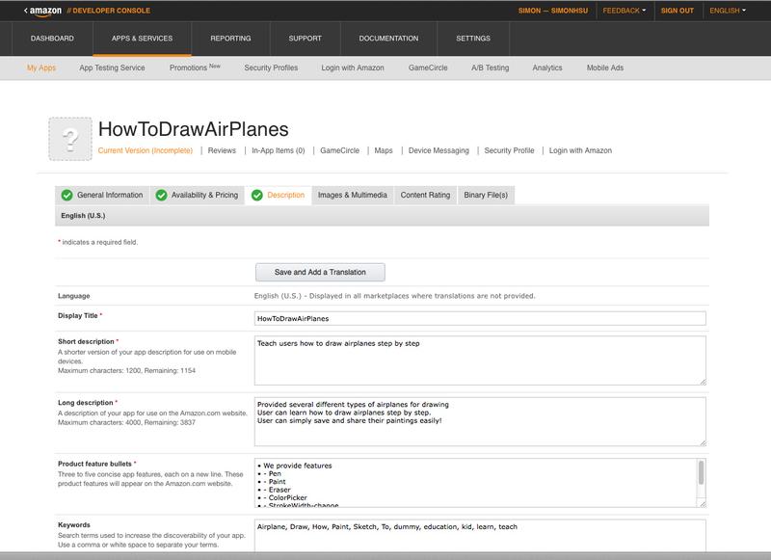Go to Security Profiles in the sub-navigation
Viewport: 771px width, 560px height.
pyautogui.click(x=271, y=67)
